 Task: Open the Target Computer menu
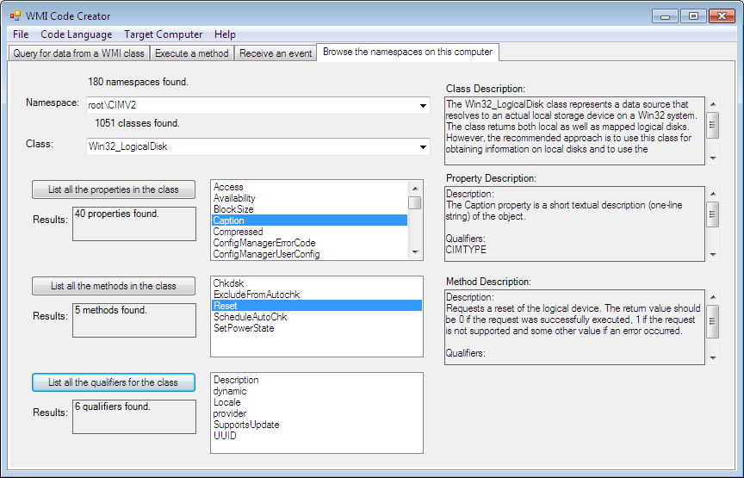click(163, 34)
